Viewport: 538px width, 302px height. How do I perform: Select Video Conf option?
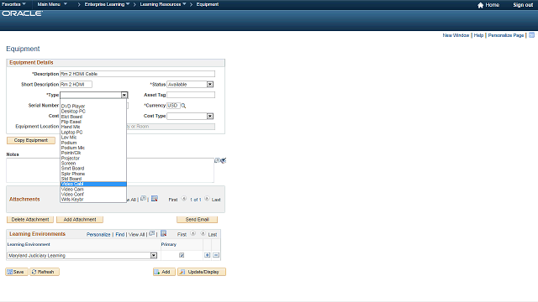[x=93, y=195]
